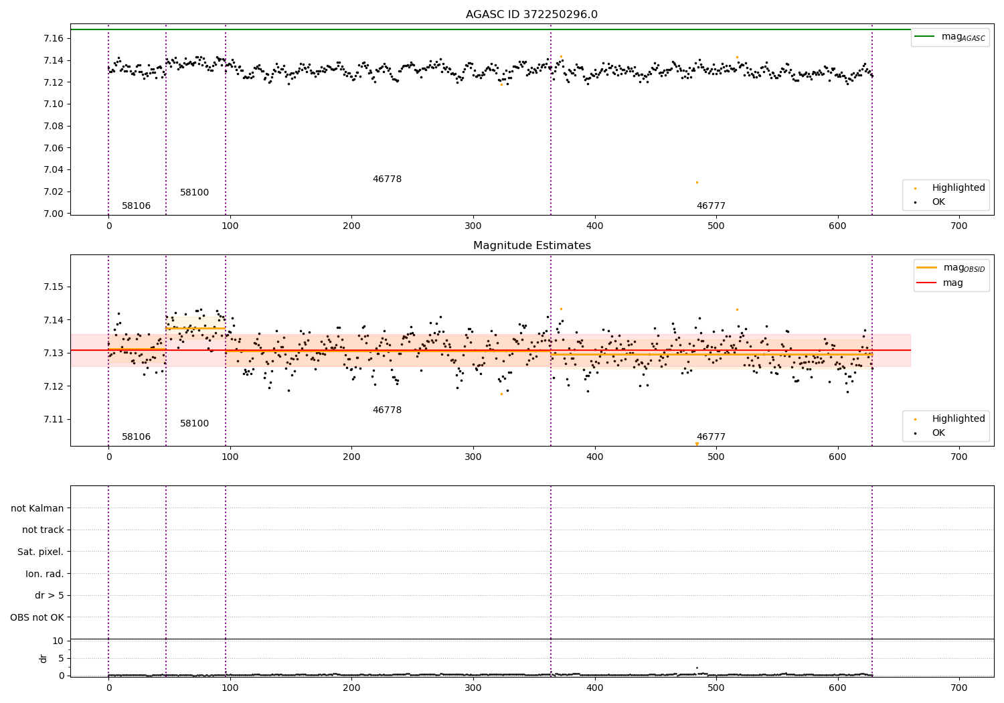Screen dimensions: 1004x703
Task: Click the "not Kalman" row label
Action: pyautogui.click(x=37, y=509)
